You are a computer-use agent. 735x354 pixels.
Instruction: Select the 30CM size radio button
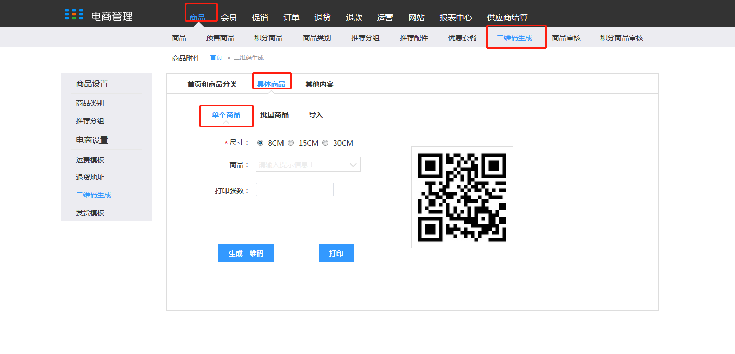coord(325,143)
